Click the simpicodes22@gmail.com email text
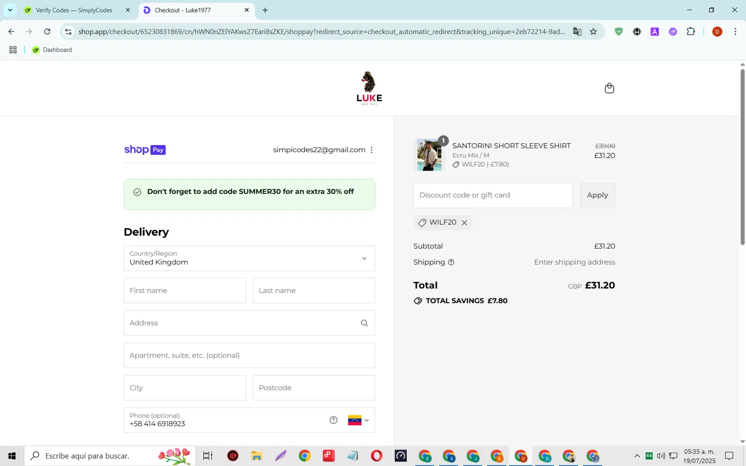This screenshot has width=746, height=466. coord(319,150)
